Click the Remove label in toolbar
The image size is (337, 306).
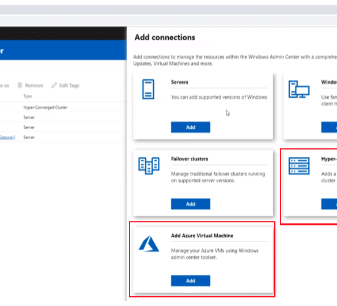[34, 85]
